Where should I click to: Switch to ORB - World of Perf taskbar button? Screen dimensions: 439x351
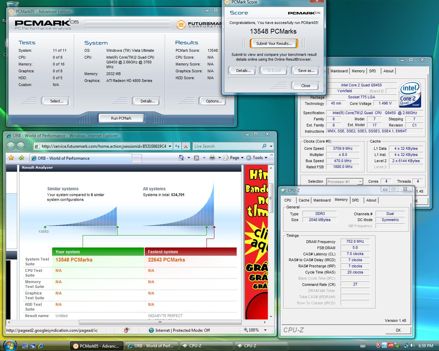[152, 346]
